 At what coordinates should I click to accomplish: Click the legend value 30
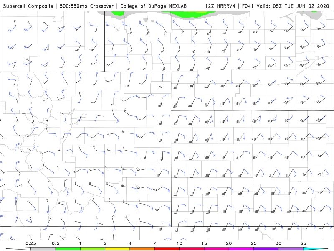[278, 243]
